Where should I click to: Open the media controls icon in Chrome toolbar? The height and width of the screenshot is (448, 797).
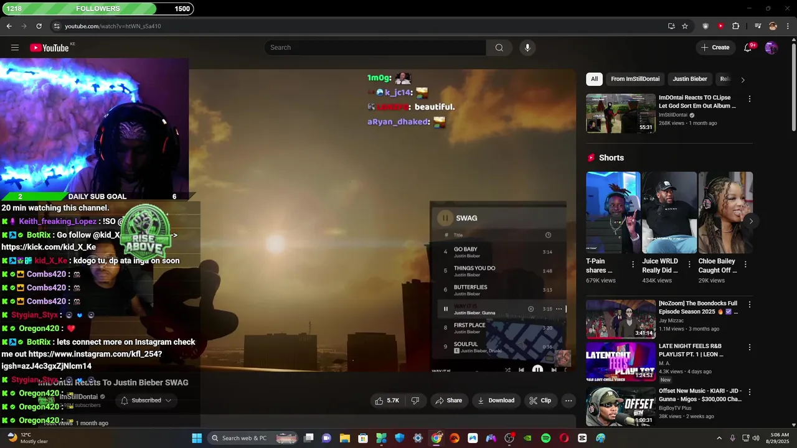pos(758,26)
